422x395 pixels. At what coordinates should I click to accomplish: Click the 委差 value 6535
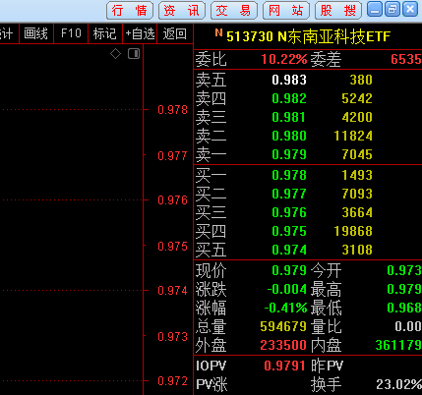click(x=406, y=59)
